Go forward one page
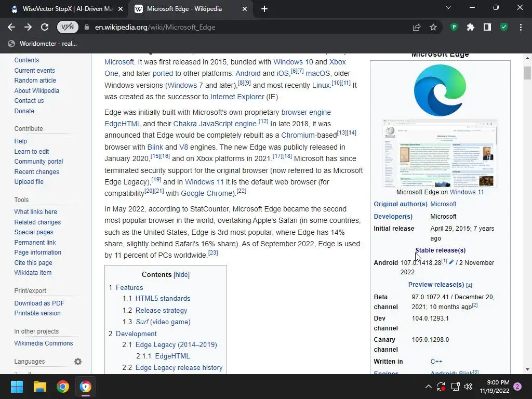Screen dimensions: 532x399 click(28, 27)
